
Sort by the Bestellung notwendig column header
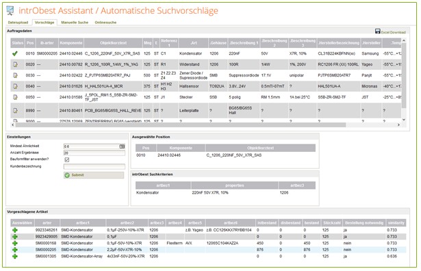click(364, 223)
